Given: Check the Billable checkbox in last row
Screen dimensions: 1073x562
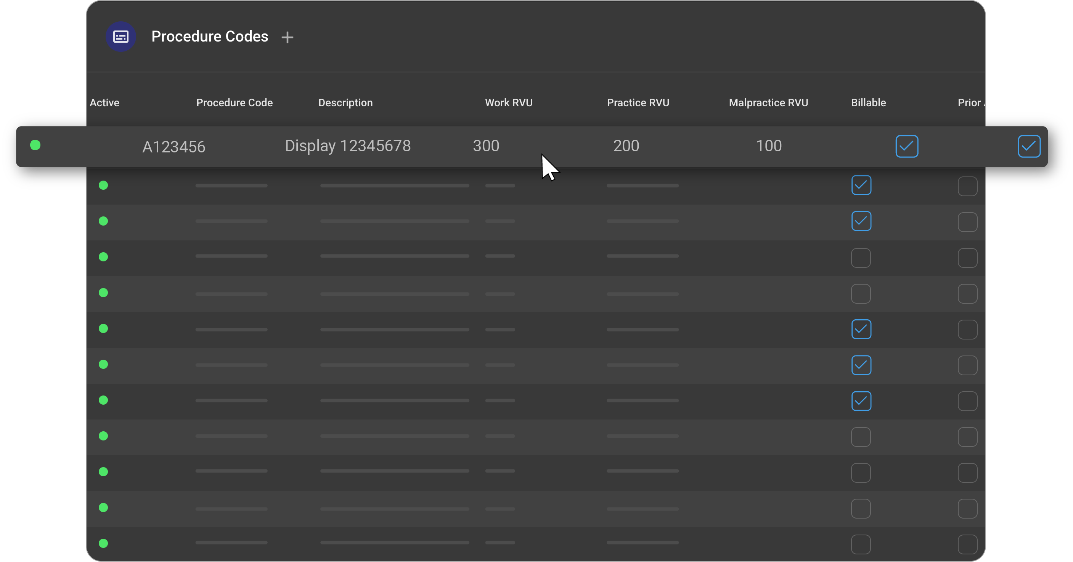Looking at the screenshot, I should pos(861,544).
